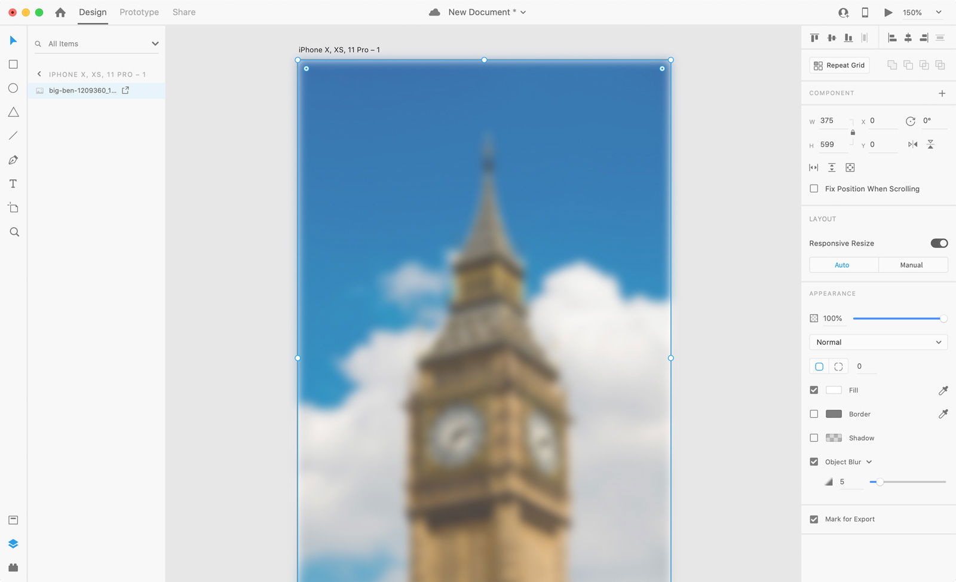Align selected object to horizontal center
This screenshot has width=956, height=582.
click(908, 38)
